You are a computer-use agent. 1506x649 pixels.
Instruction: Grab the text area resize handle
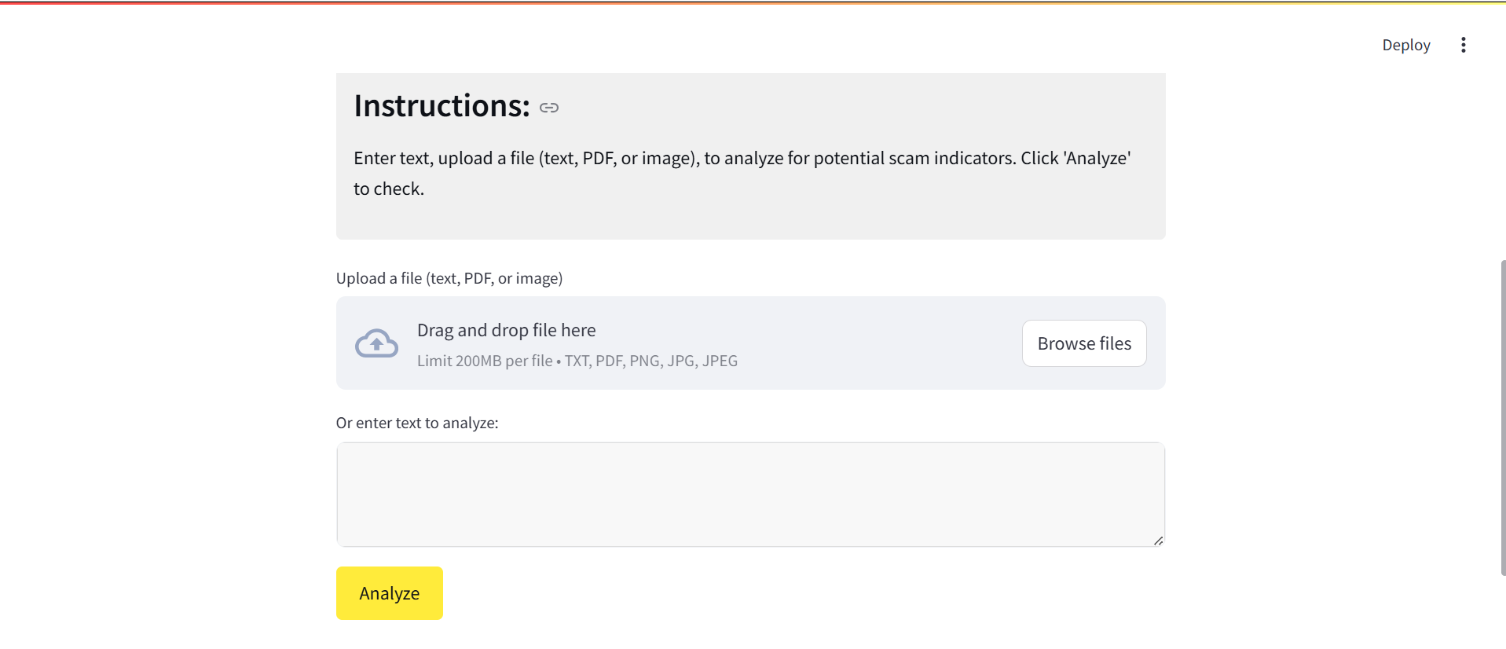point(1158,541)
